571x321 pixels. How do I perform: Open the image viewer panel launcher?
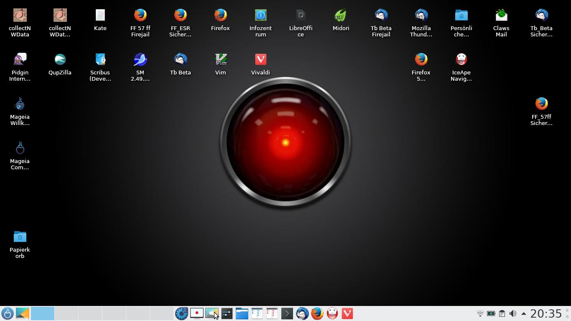click(x=212, y=313)
